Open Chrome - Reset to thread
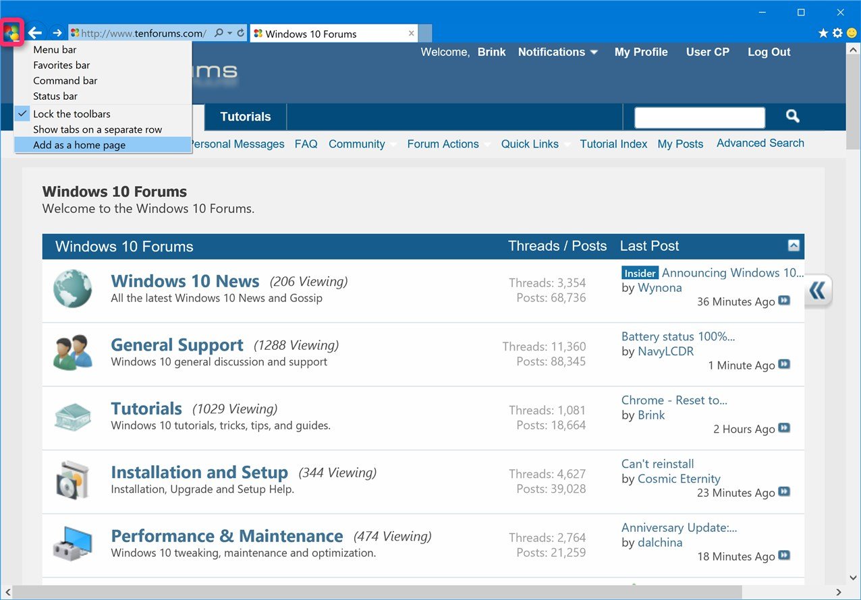 tap(674, 400)
